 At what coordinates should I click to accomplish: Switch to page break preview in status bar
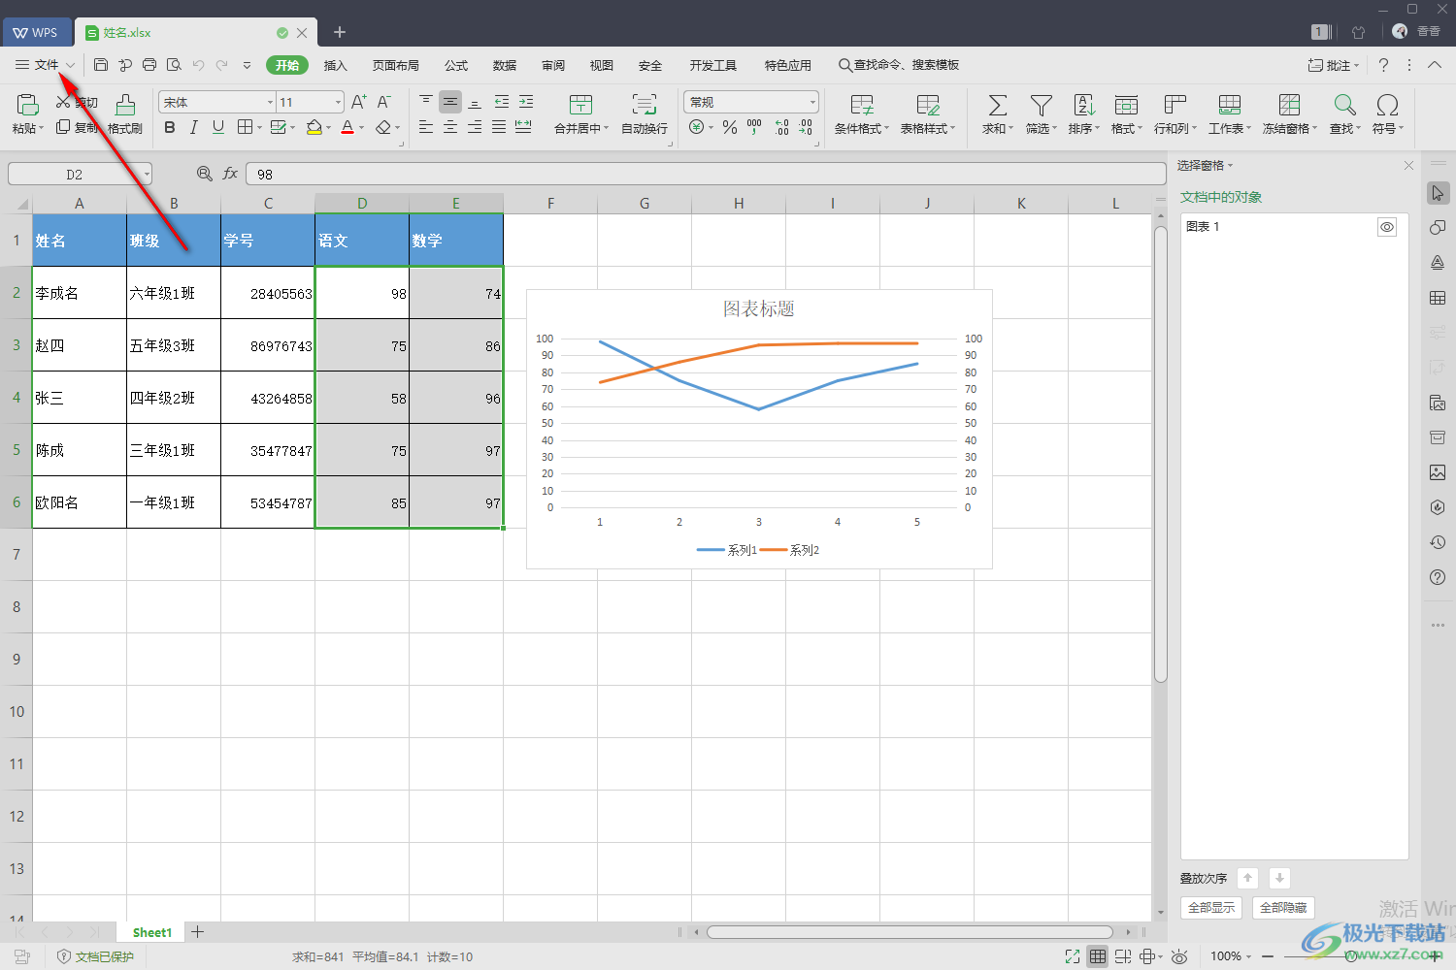pyautogui.click(x=1123, y=956)
